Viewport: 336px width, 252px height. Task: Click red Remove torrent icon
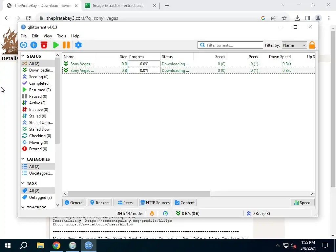pyautogui.click(x=44, y=45)
